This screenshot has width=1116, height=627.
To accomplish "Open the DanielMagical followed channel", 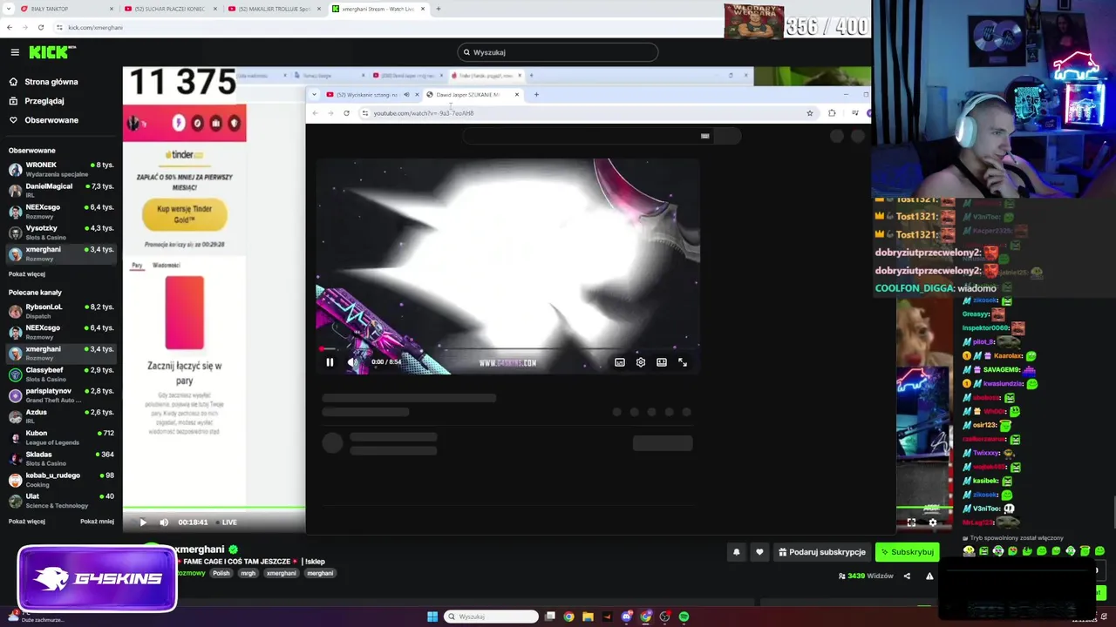I will click(60, 190).
